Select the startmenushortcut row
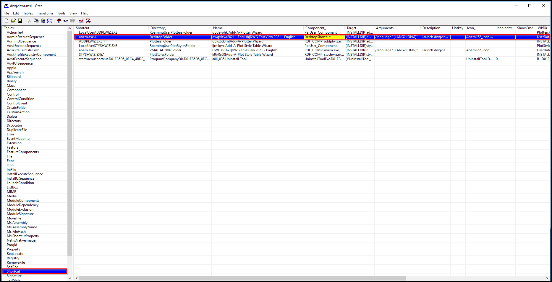This screenshot has width=552, height=282. [x=113, y=59]
